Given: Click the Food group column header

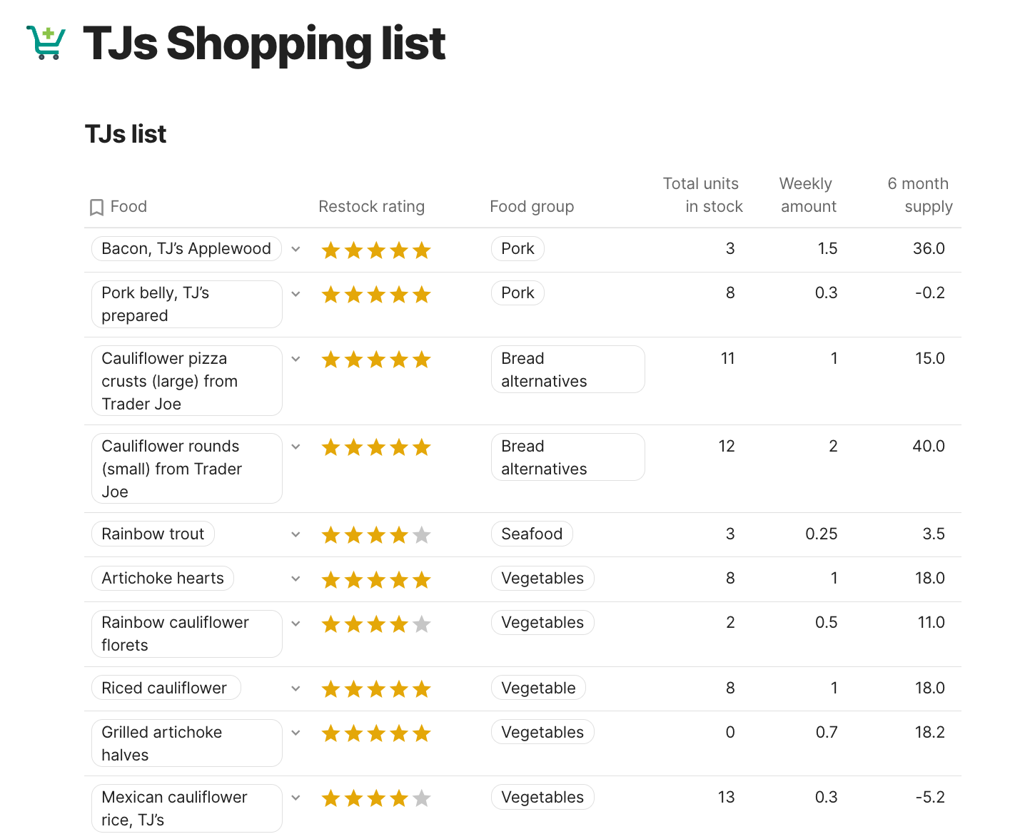Looking at the screenshot, I should [x=532, y=207].
